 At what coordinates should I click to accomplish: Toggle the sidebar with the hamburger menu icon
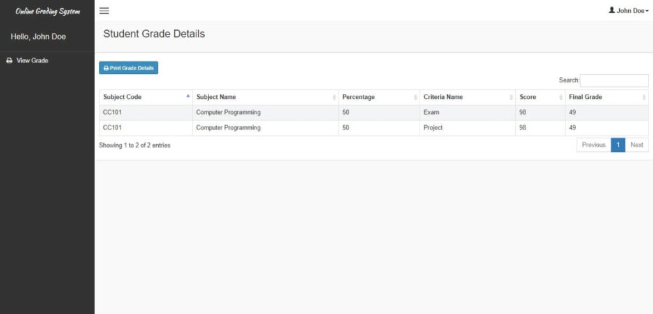pos(104,11)
